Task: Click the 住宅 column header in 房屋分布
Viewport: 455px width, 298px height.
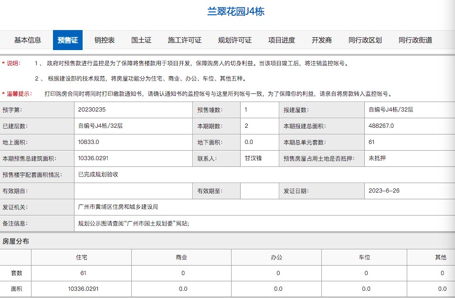Action: tap(84, 257)
